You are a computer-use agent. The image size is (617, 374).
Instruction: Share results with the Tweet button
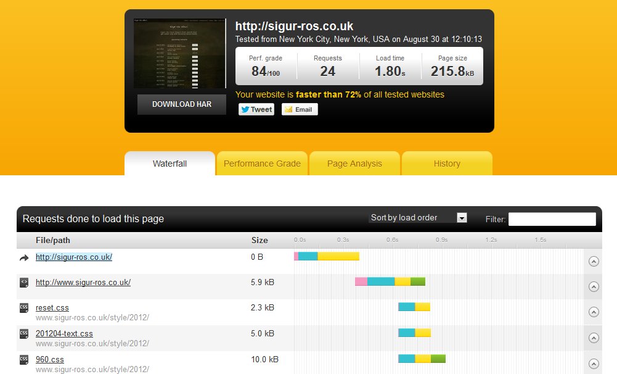point(256,110)
